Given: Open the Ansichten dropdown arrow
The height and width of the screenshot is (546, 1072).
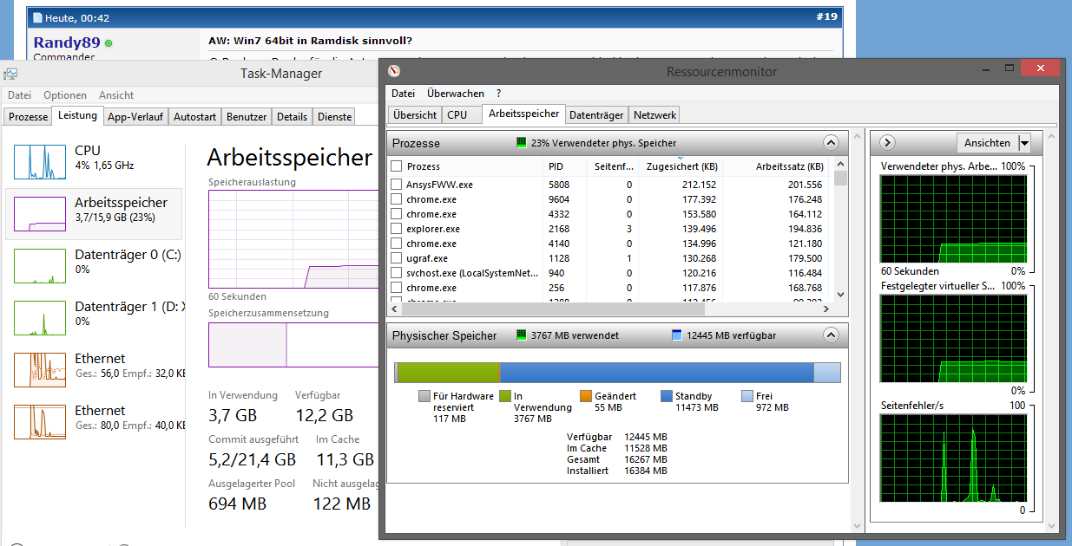Looking at the screenshot, I should 1024,143.
